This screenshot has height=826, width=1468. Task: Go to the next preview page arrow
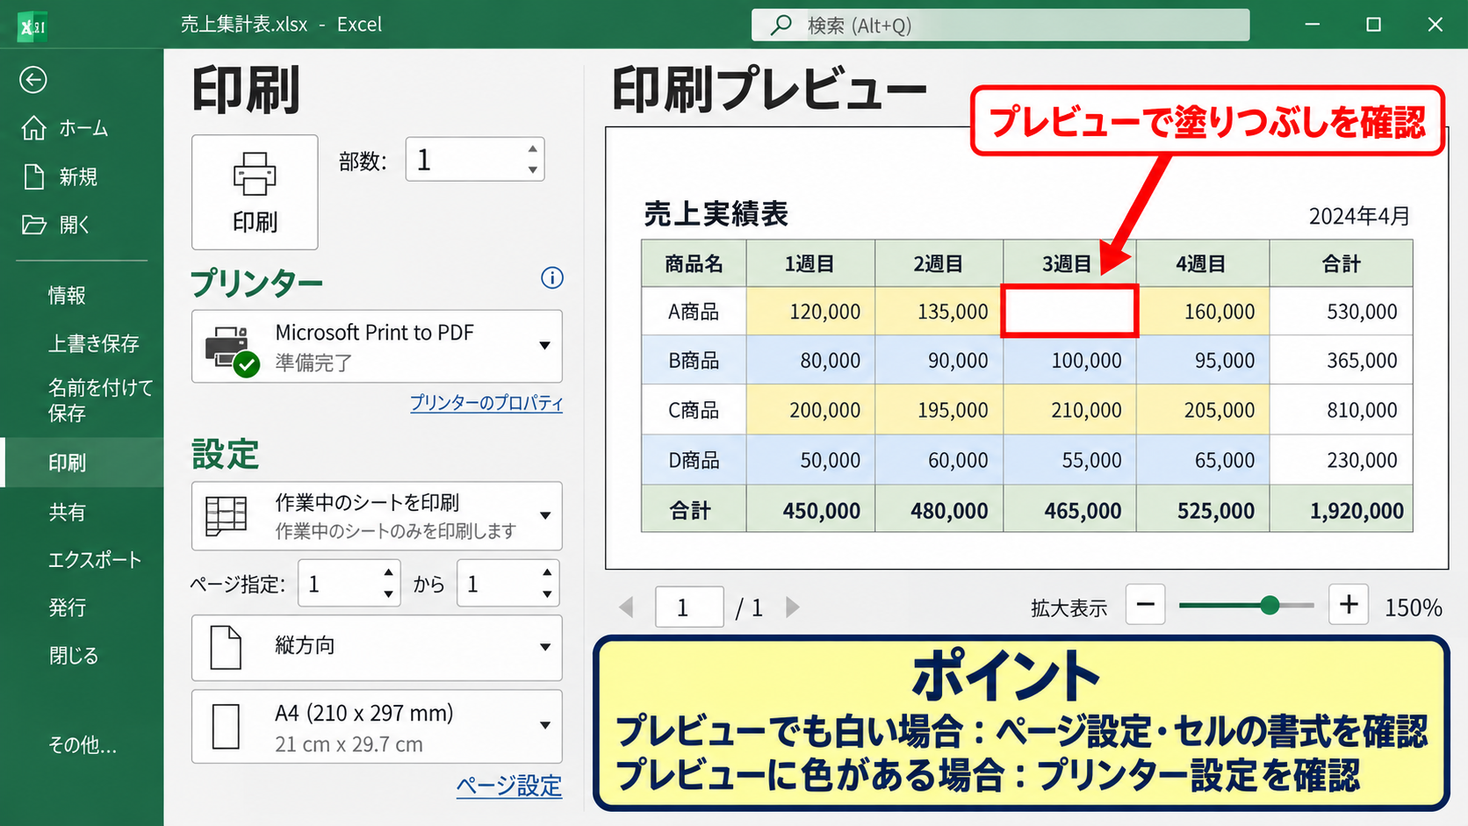(x=792, y=607)
